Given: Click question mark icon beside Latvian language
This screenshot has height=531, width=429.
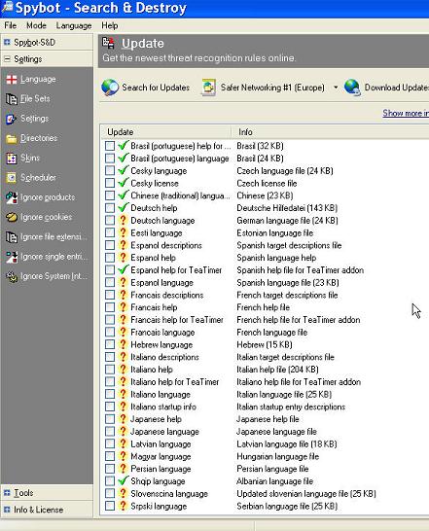Looking at the screenshot, I should (x=123, y=443).
